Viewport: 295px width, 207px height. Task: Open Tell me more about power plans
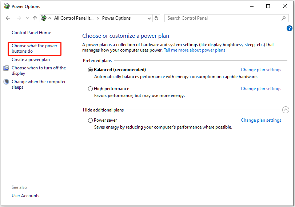(194, 50)
